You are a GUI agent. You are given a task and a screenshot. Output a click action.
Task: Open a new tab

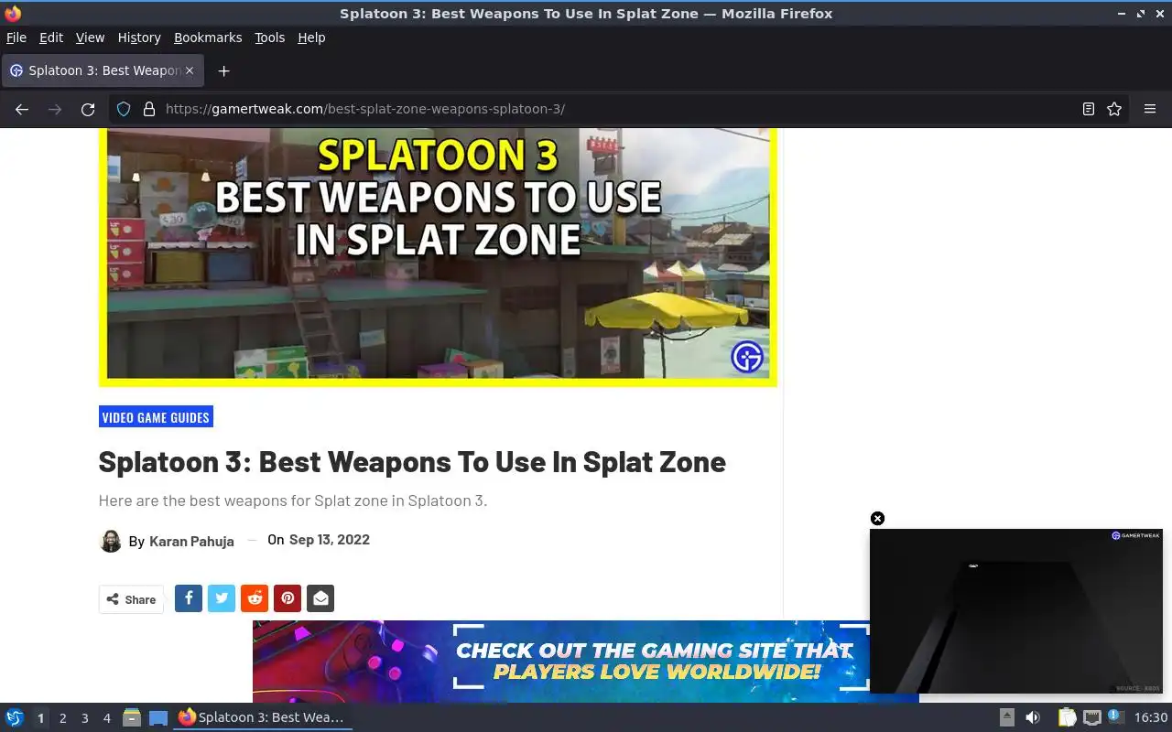pyautogui.click(x=223, y=70)
